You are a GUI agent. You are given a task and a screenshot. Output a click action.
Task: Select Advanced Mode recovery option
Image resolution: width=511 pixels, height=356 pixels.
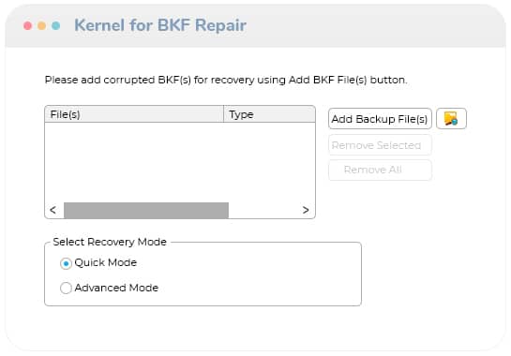click(x=66, y=288)
